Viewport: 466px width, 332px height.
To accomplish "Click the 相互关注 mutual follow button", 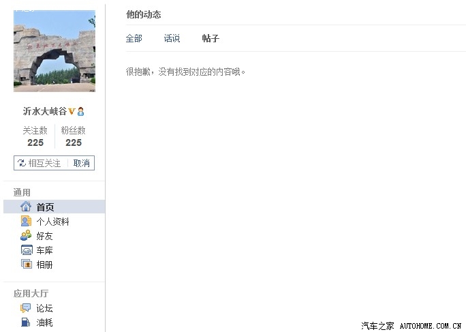I will point(40,163).
